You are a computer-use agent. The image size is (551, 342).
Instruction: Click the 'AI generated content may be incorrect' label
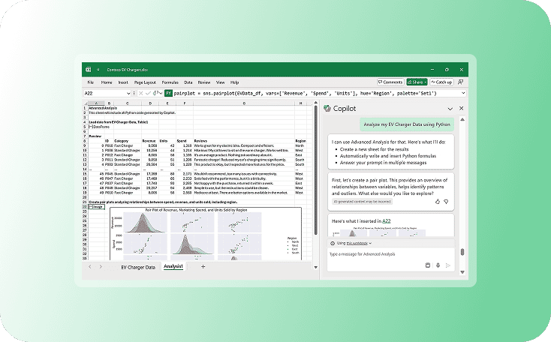coord(363,202)
